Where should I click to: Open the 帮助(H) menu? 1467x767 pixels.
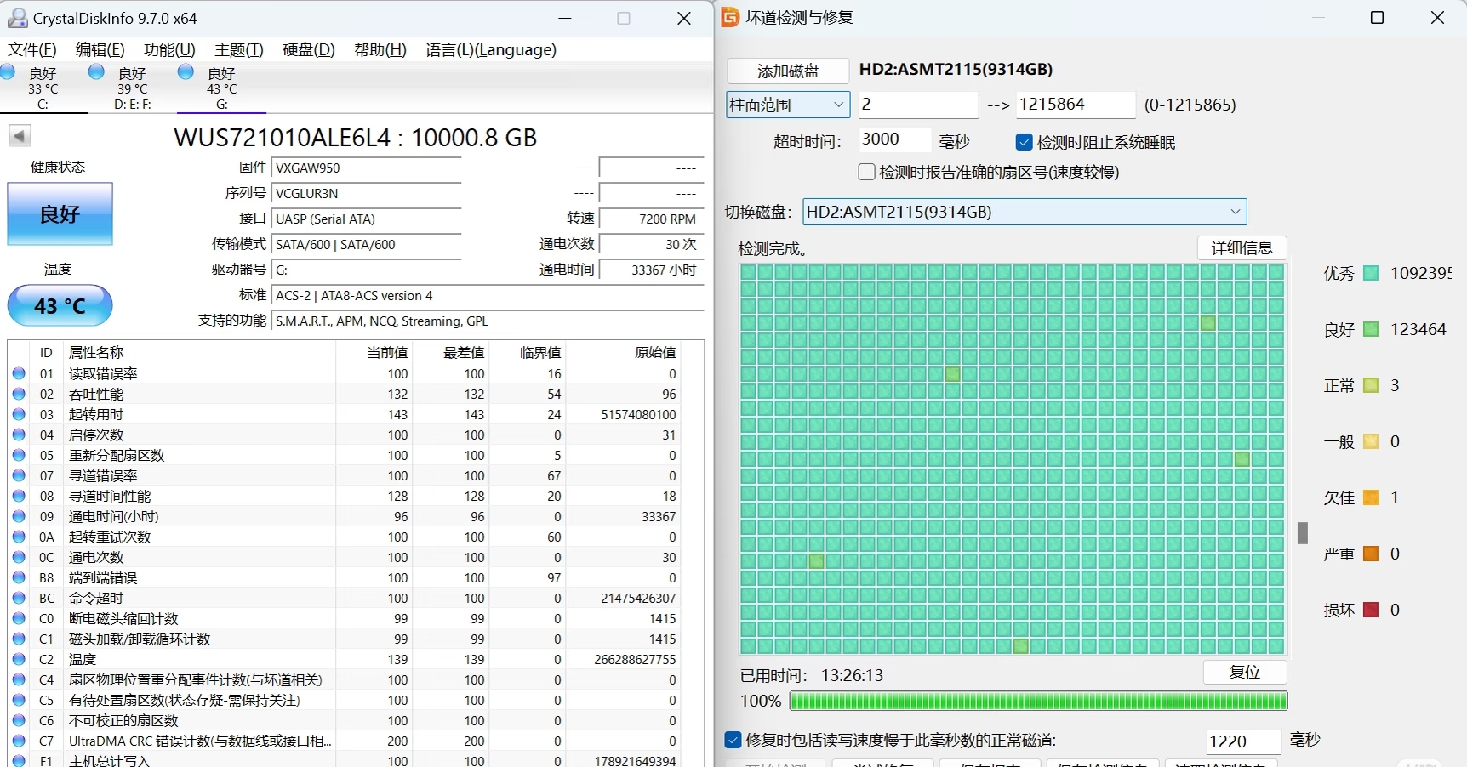380,49
